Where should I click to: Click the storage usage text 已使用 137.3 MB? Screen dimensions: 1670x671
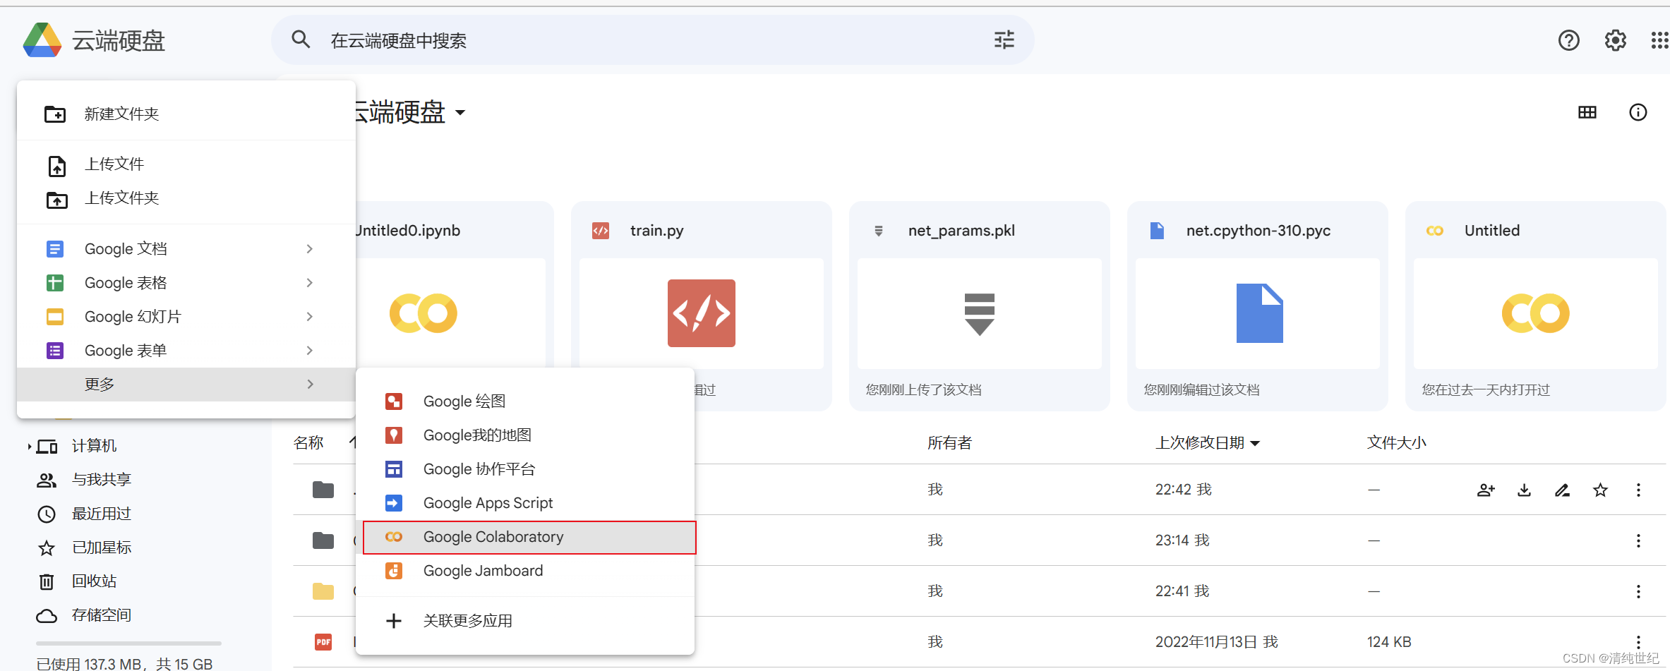click(x=125, y=664)
